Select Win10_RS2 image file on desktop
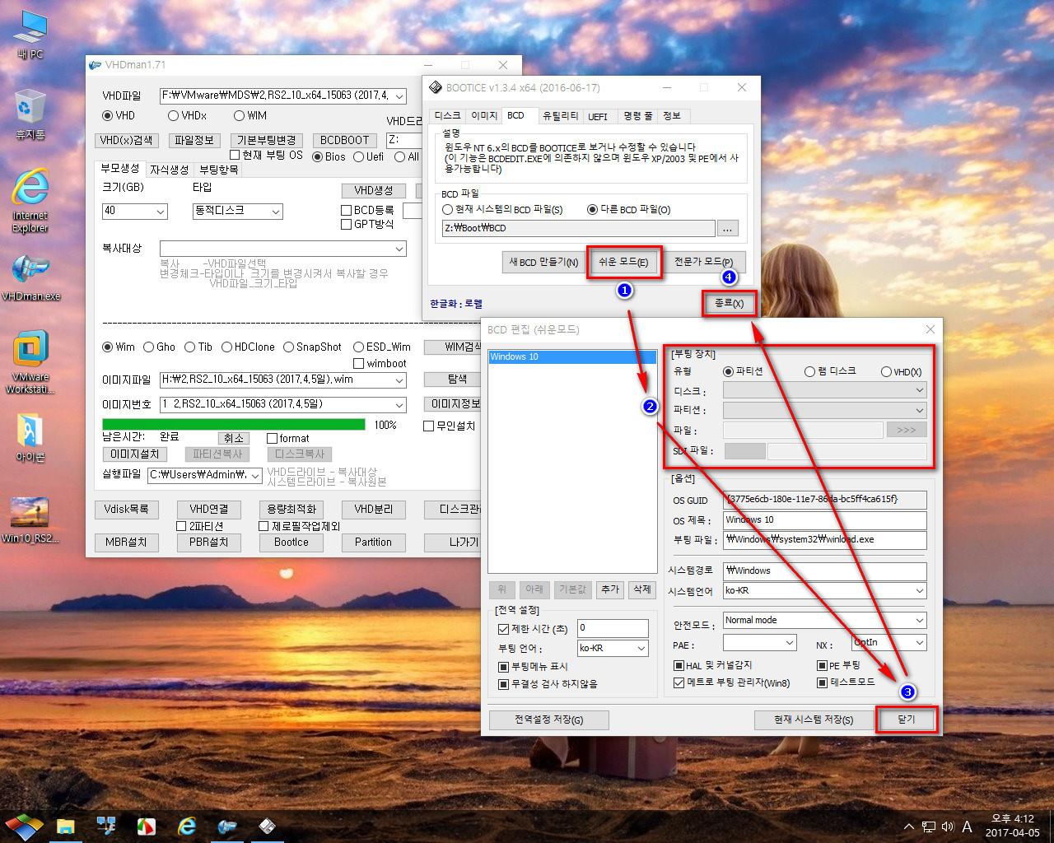This screenshot has height=843, width=1054. coord(30,519)
